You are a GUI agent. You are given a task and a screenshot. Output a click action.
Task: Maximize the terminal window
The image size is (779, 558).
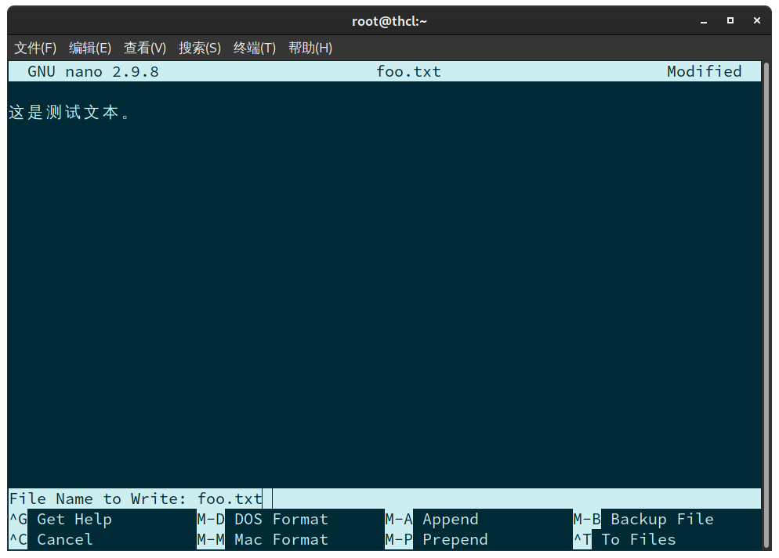pyautogui.click(x=730, y=21)
